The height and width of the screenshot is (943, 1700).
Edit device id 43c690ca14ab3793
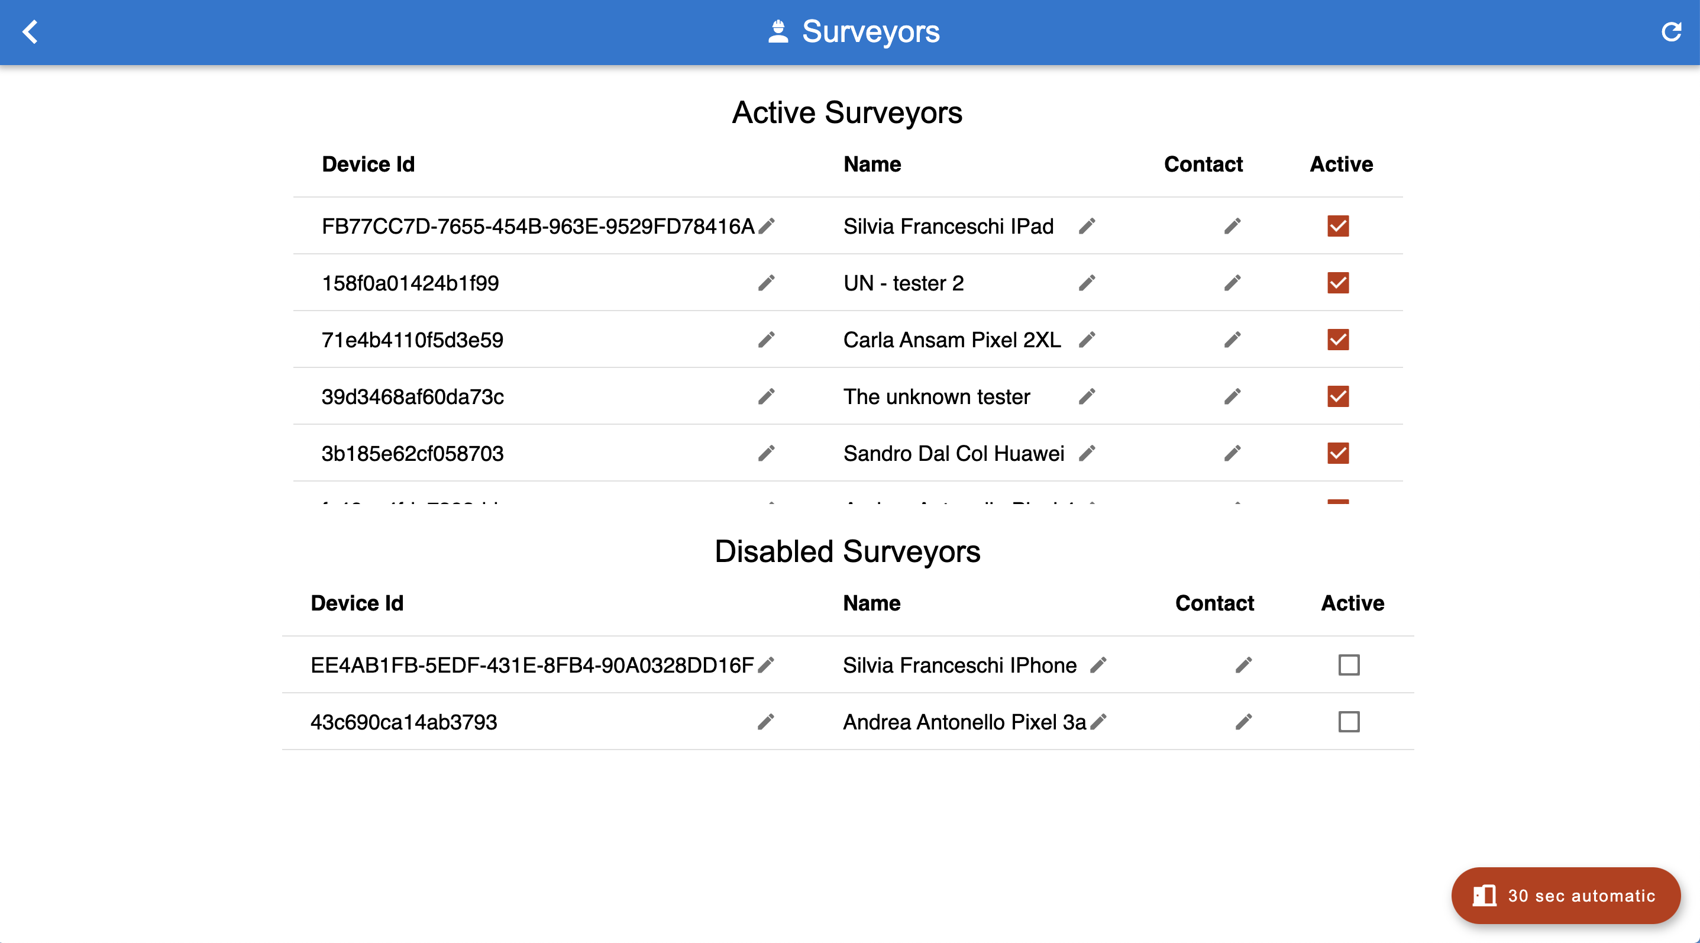[x=765, y=722]
